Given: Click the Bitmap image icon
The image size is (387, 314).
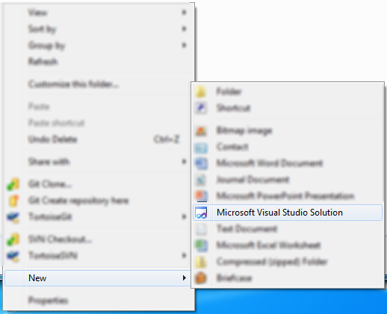Looking at the screenshot, I should [x=201, y=131].
